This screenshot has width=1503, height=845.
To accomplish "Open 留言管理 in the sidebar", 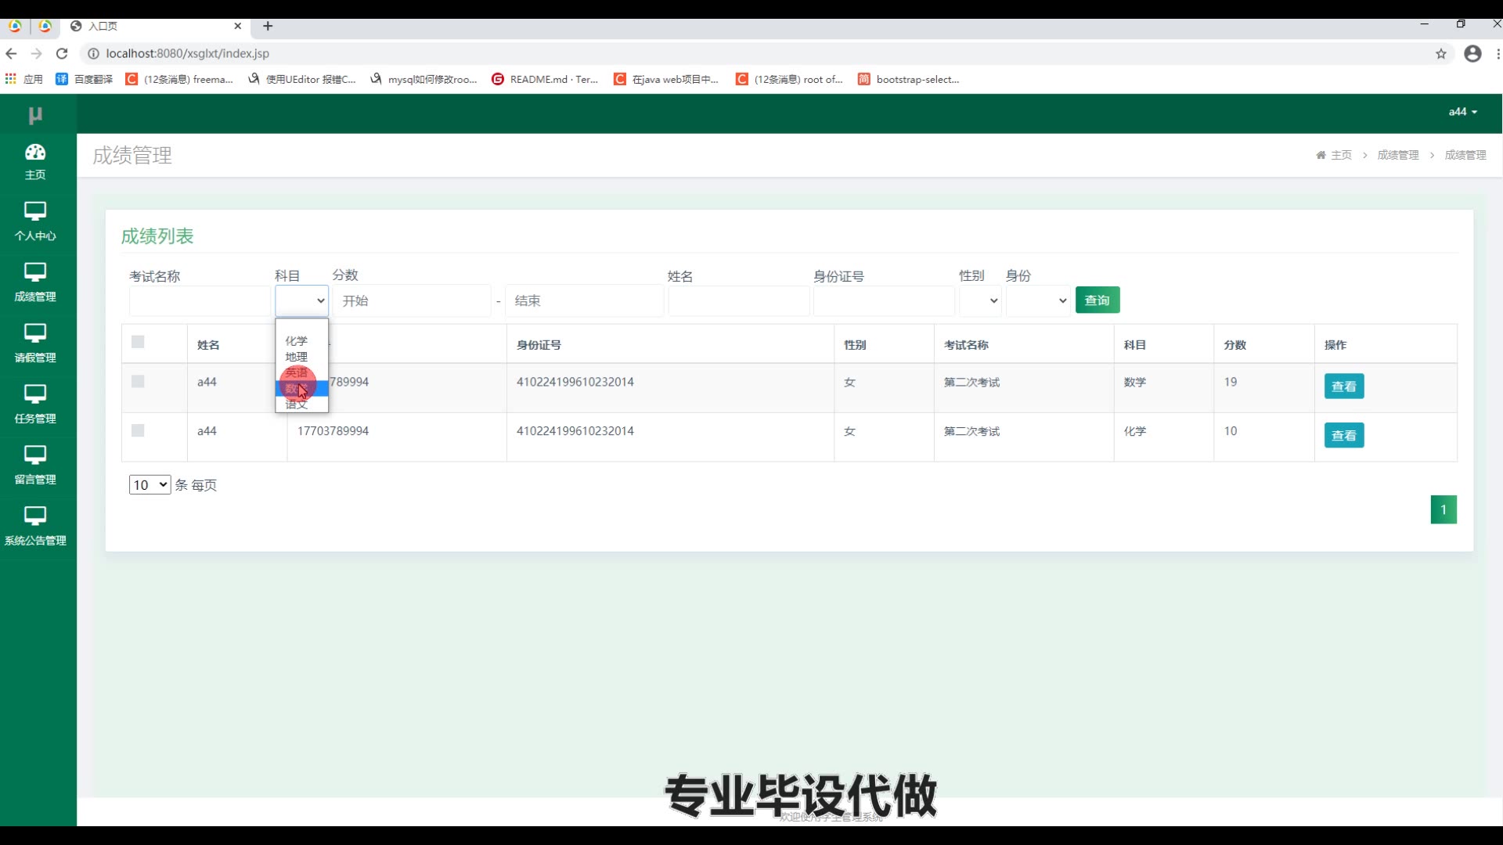I will click(35, 466).
